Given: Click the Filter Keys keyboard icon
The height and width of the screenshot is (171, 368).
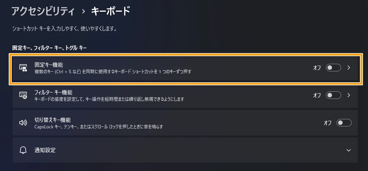Looking at the screenshot, I should pyautogui.click(x=23, y=95).
